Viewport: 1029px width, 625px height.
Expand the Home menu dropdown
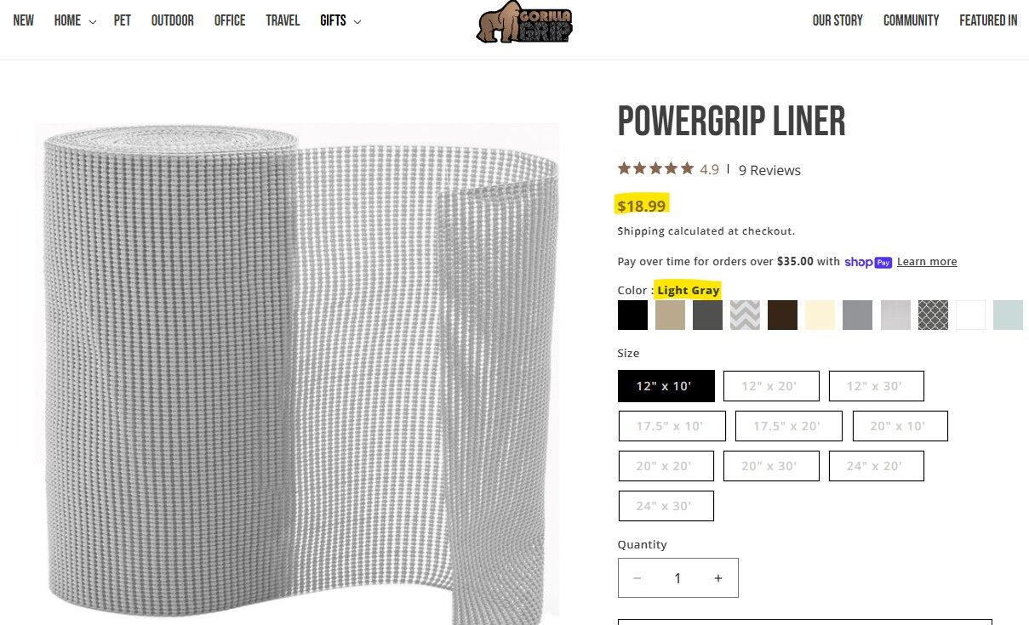click(75, 20)
